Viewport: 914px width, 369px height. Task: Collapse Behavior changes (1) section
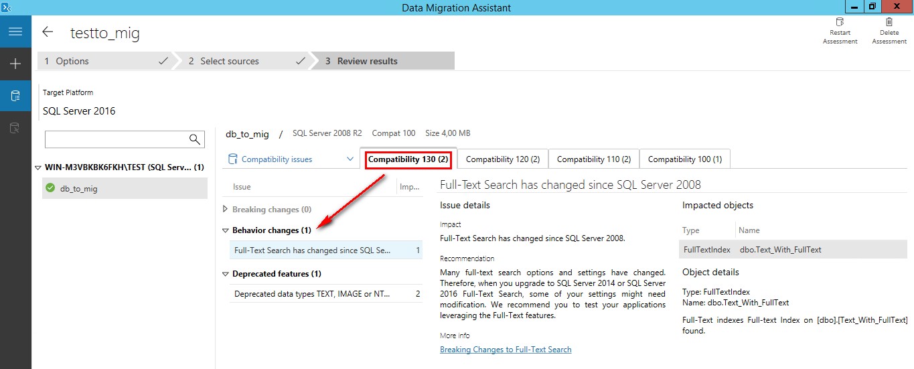[x=226, y=230]
